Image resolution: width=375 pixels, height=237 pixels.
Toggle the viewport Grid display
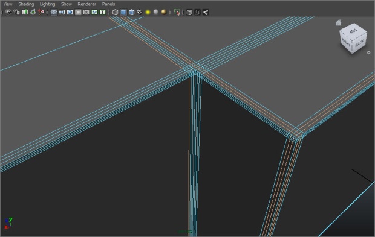tap(54, 12)
